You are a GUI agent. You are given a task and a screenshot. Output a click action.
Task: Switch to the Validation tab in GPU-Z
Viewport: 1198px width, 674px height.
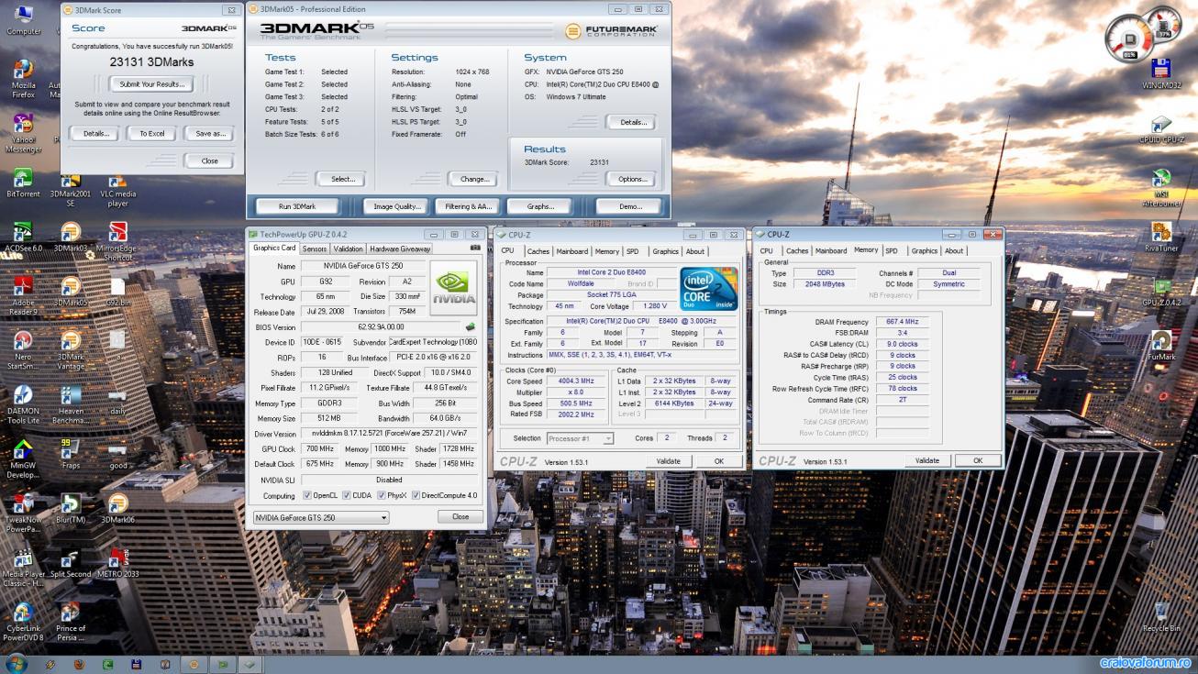coord(348,249)
